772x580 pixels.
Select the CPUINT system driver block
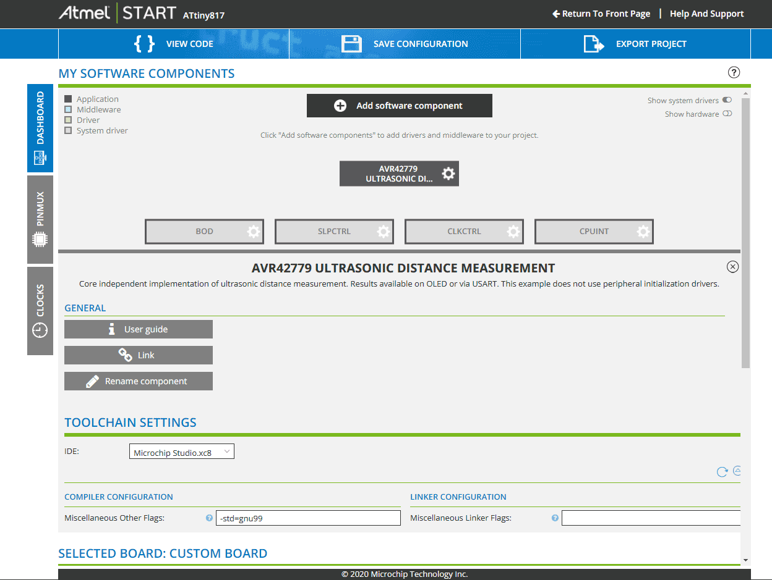594,232
